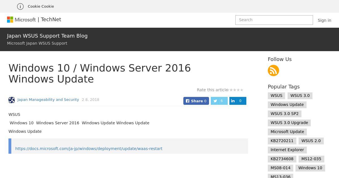Click the Popular Tags heading
The image size is (339, 178).
(284, 87)
